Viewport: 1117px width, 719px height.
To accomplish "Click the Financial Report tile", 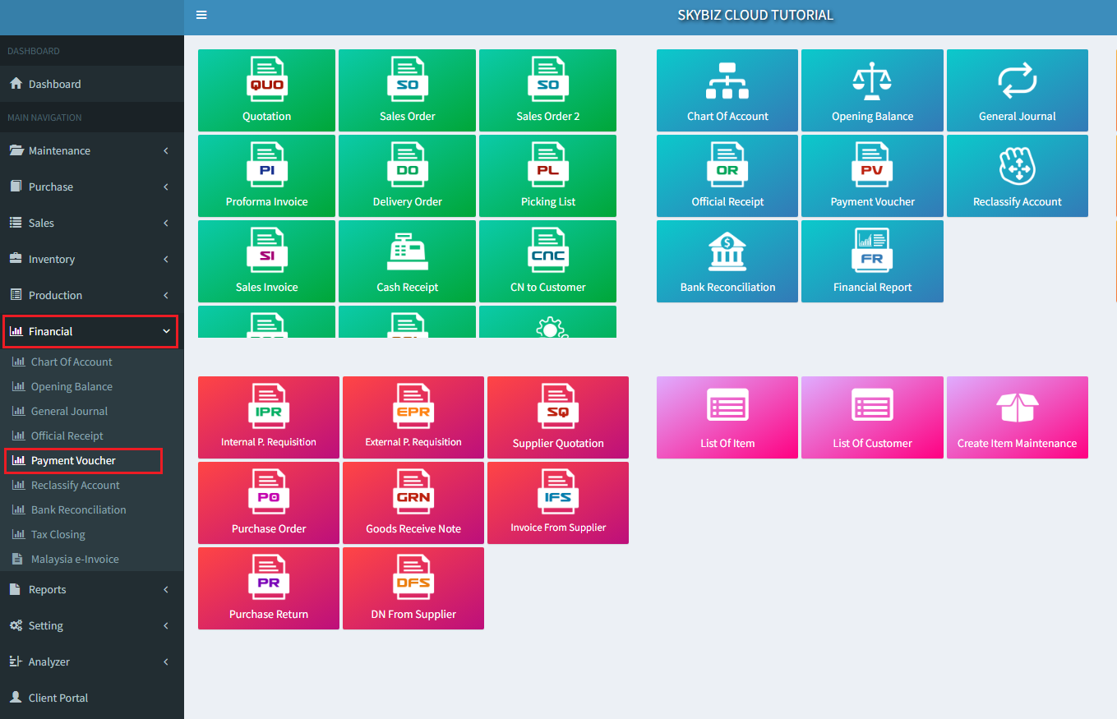I will [x=872, y=261].
